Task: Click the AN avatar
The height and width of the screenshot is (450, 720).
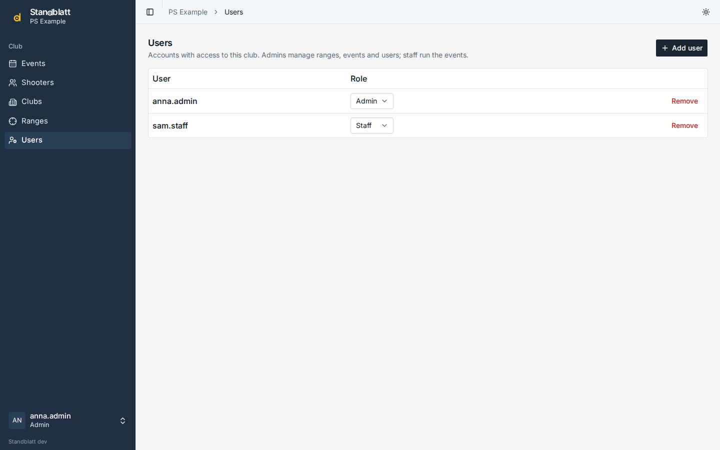Action: click(x=17, y=420)
